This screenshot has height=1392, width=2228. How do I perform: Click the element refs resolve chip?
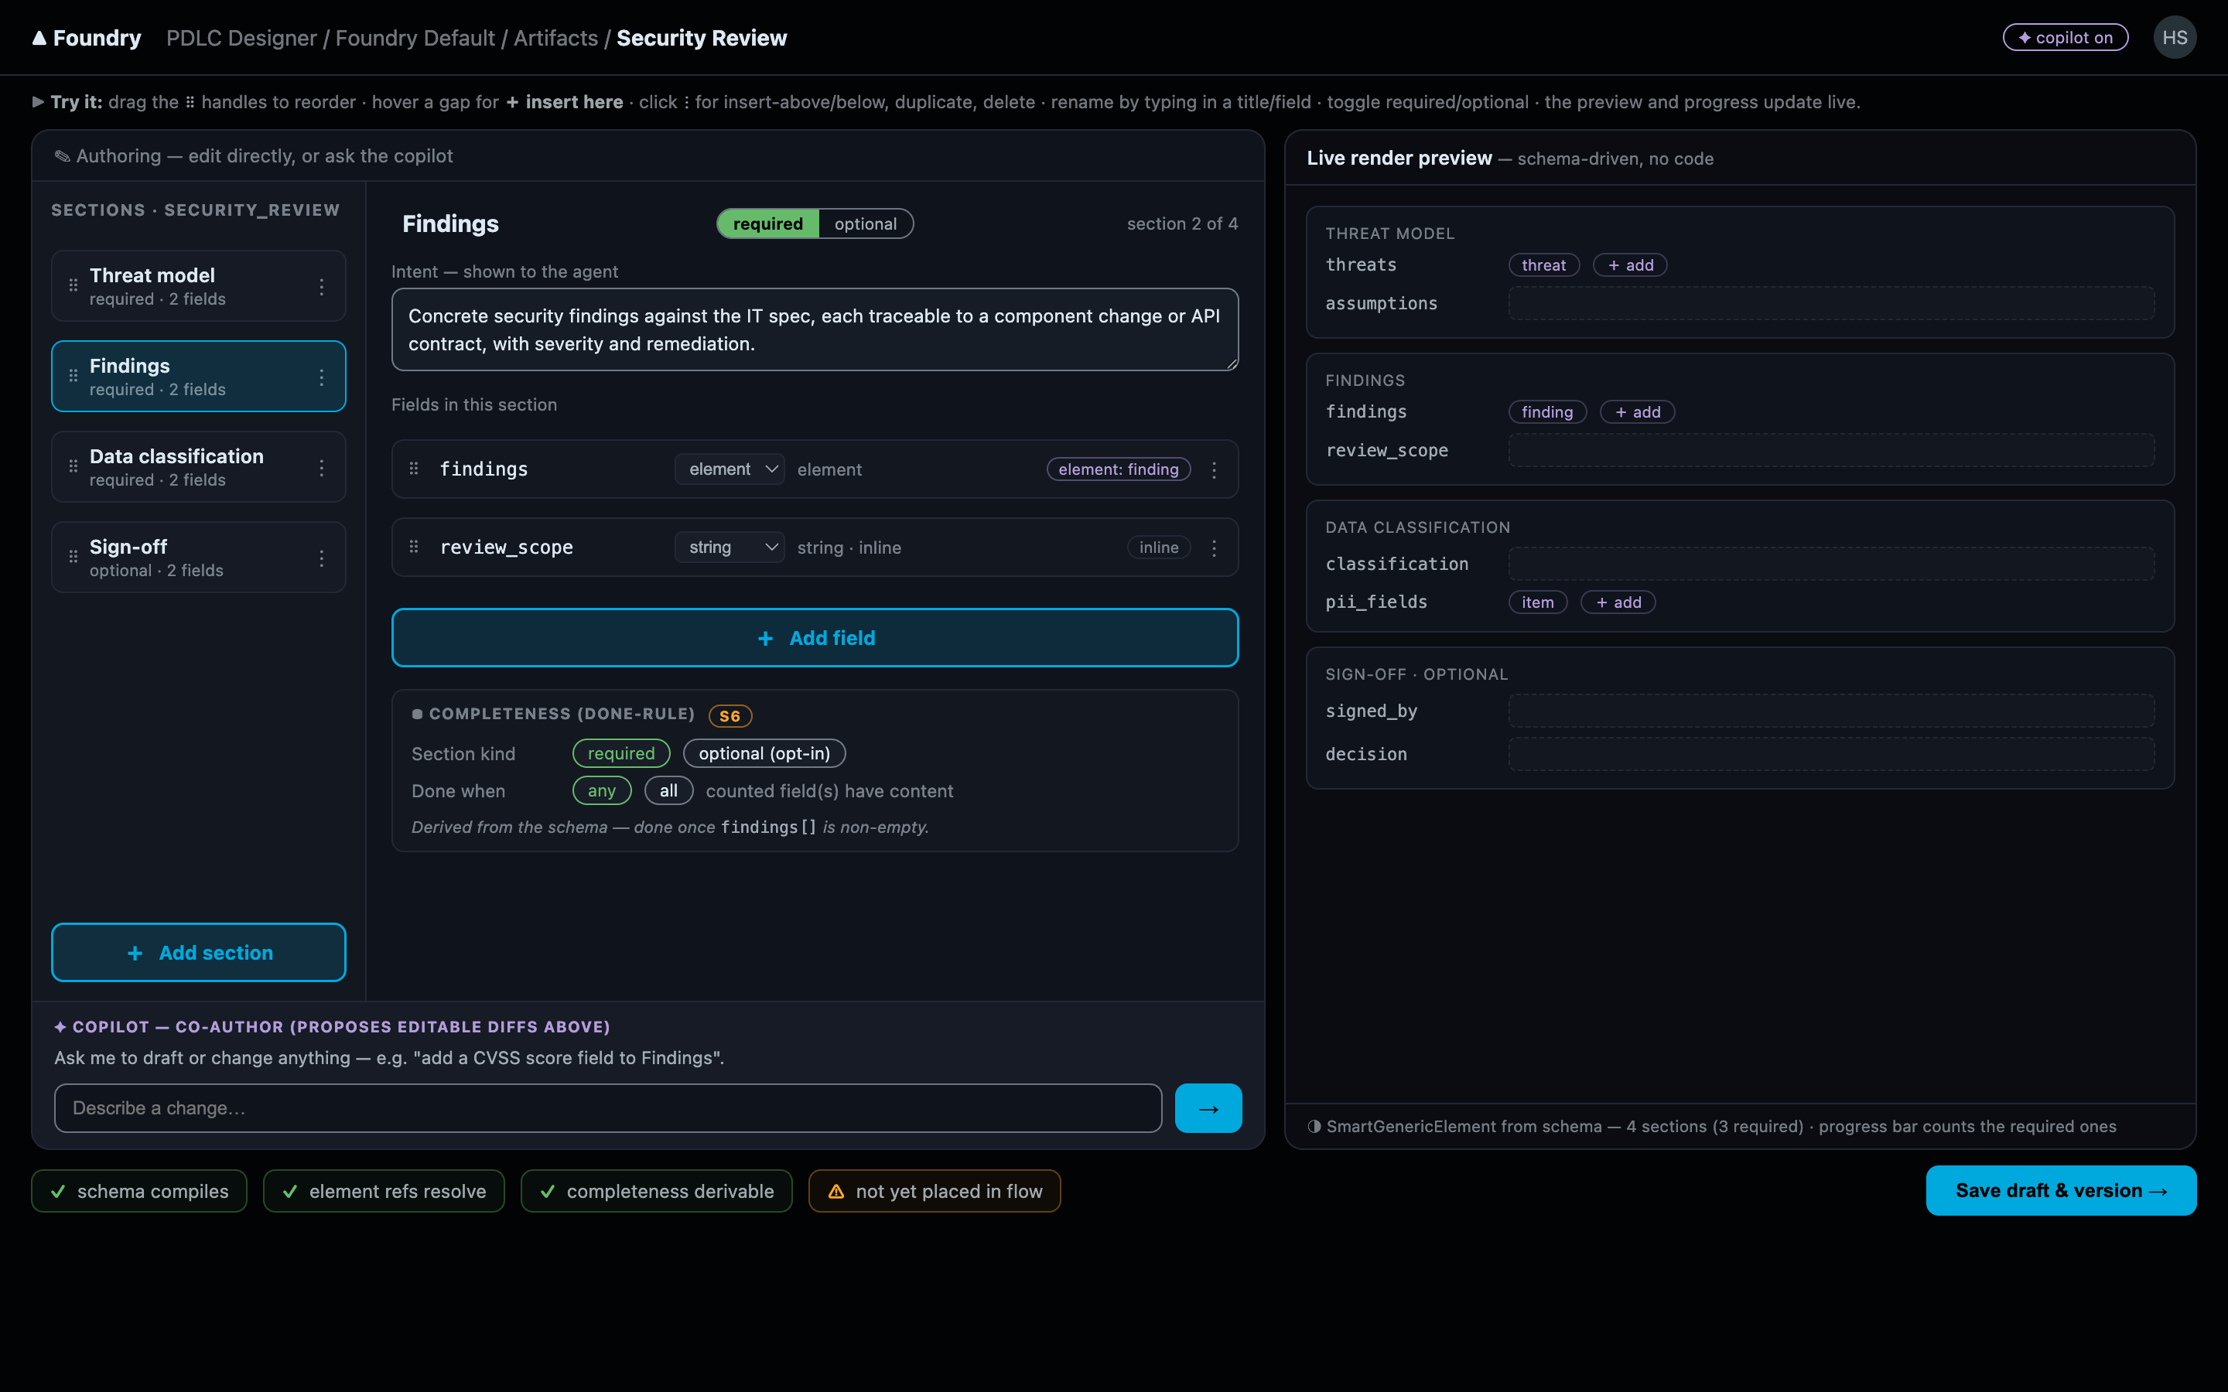pos(384,1191)
